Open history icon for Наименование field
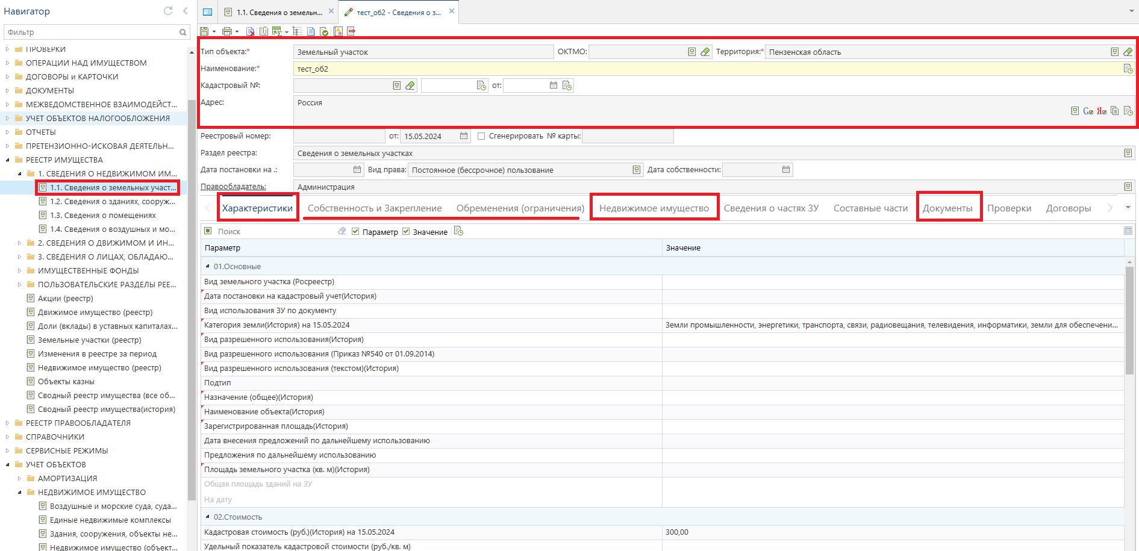1139x551 pixels. coord(1128,69)
